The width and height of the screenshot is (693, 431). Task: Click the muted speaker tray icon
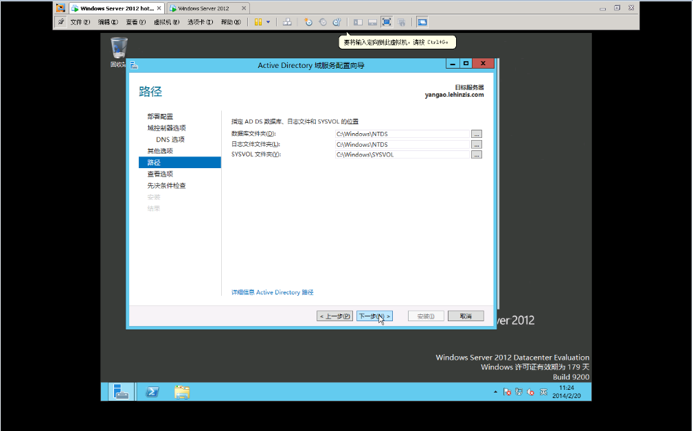tap(531, 392)
